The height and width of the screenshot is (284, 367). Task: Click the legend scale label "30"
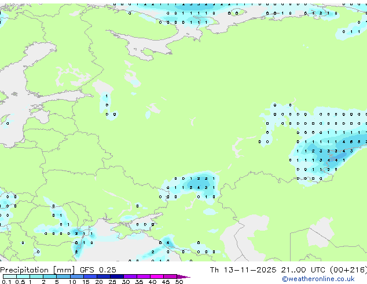point(126,282)
